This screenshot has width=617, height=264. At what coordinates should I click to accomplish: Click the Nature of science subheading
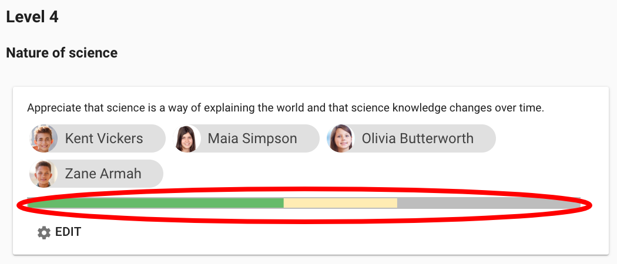(x=62, y=53)
